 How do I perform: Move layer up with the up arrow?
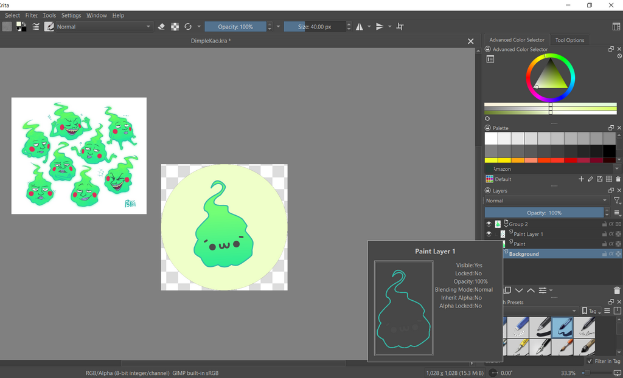click(x=531, y=290)
